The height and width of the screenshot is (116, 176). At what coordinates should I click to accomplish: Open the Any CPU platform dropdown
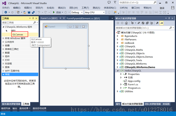(104, 12)
